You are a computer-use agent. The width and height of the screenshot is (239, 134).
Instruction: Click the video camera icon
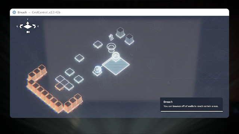(28, 32)
